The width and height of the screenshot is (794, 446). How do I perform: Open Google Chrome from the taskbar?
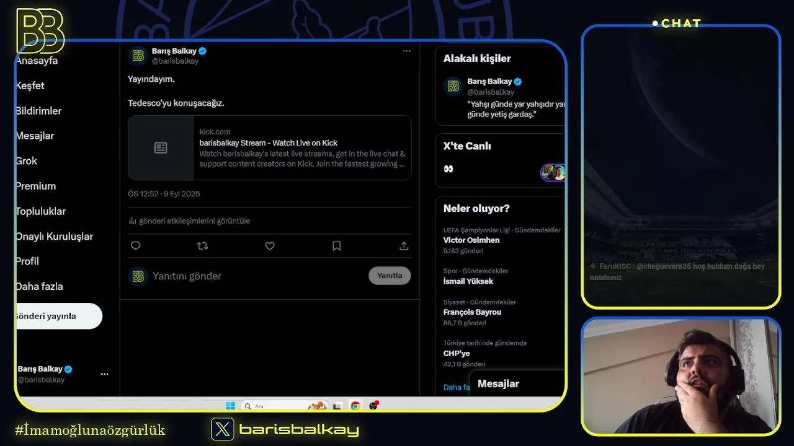tap(355, 406)
